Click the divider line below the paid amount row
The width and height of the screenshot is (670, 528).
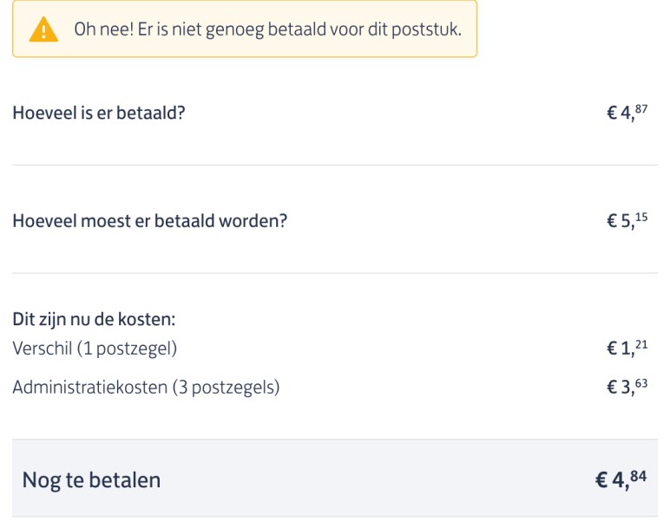335,165
